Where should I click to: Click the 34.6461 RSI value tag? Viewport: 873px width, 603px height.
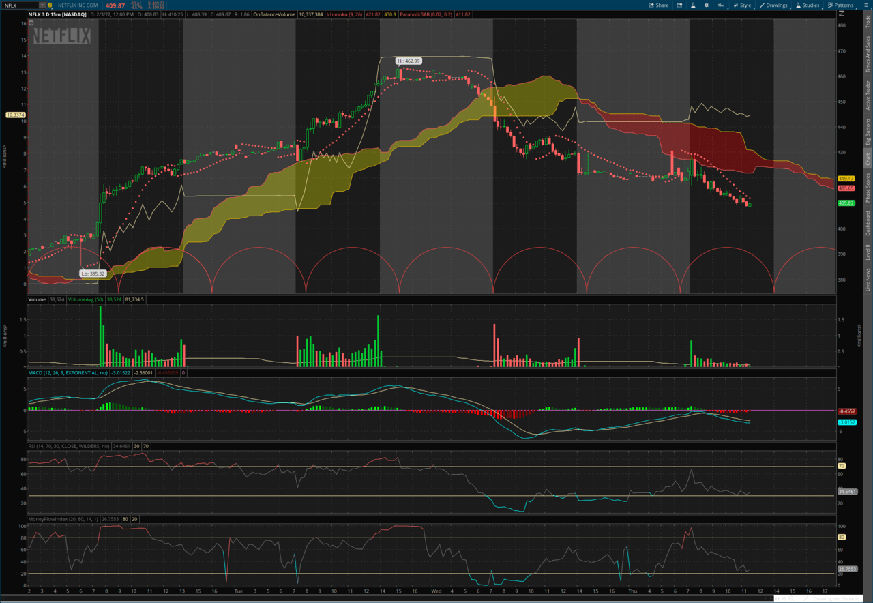[846, 491]
